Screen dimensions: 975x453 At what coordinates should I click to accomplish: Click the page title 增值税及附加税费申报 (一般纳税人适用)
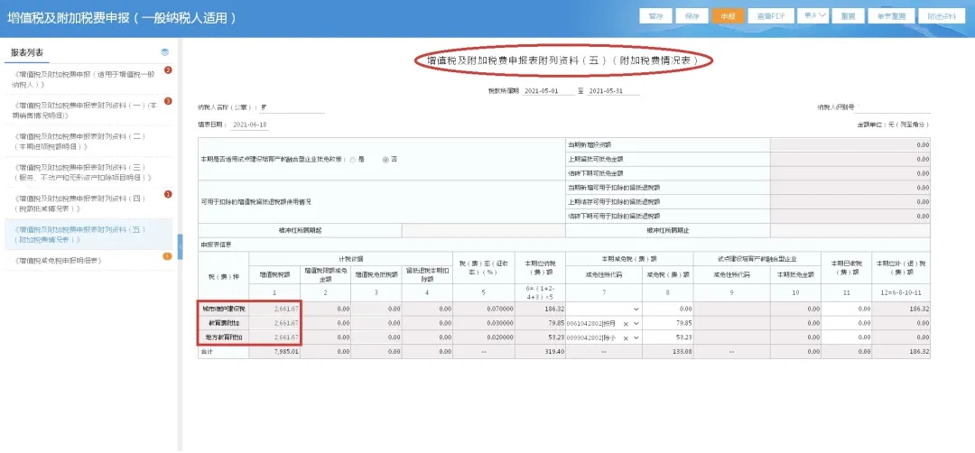coord(122,18)
